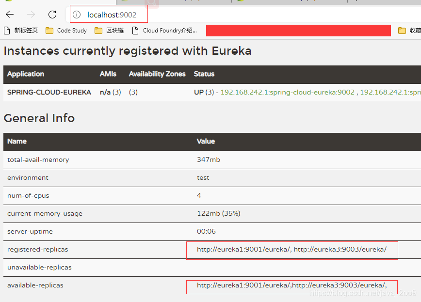Viewport: 421px width, 302px height.
Task: Select the server-uptime row name
Action: (30, 231)
